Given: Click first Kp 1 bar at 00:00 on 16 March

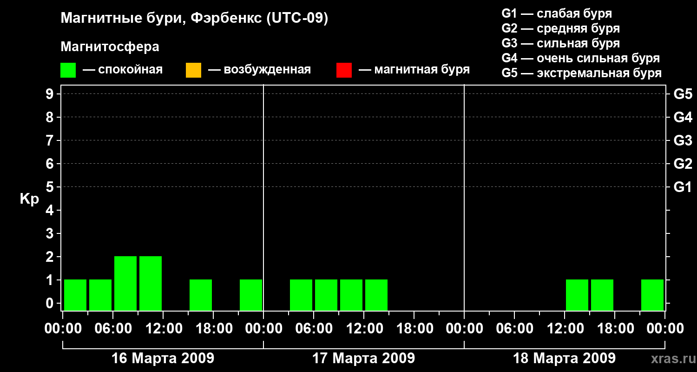Looking at the screenshot, I should (75, 295).
